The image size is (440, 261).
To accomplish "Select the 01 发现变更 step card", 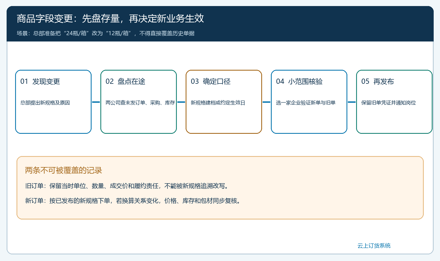I will click(x=53, y=102).
